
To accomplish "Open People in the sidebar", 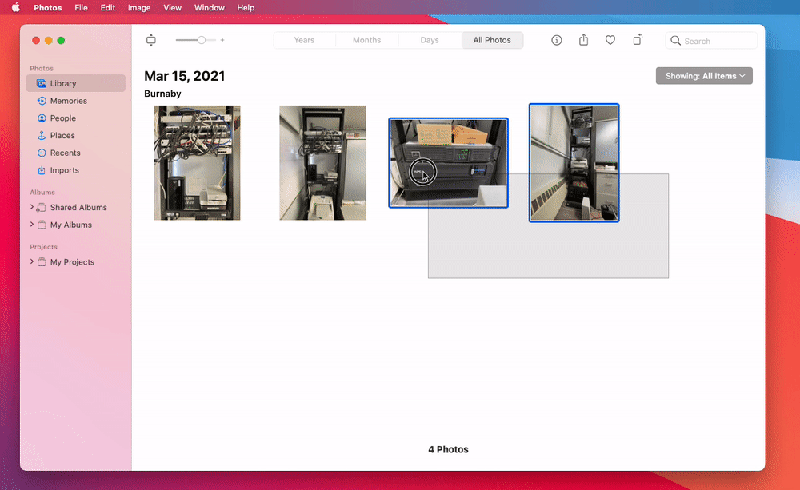I will point(75,118).
